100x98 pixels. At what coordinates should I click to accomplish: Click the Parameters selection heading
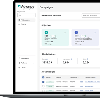click(51, 16)
